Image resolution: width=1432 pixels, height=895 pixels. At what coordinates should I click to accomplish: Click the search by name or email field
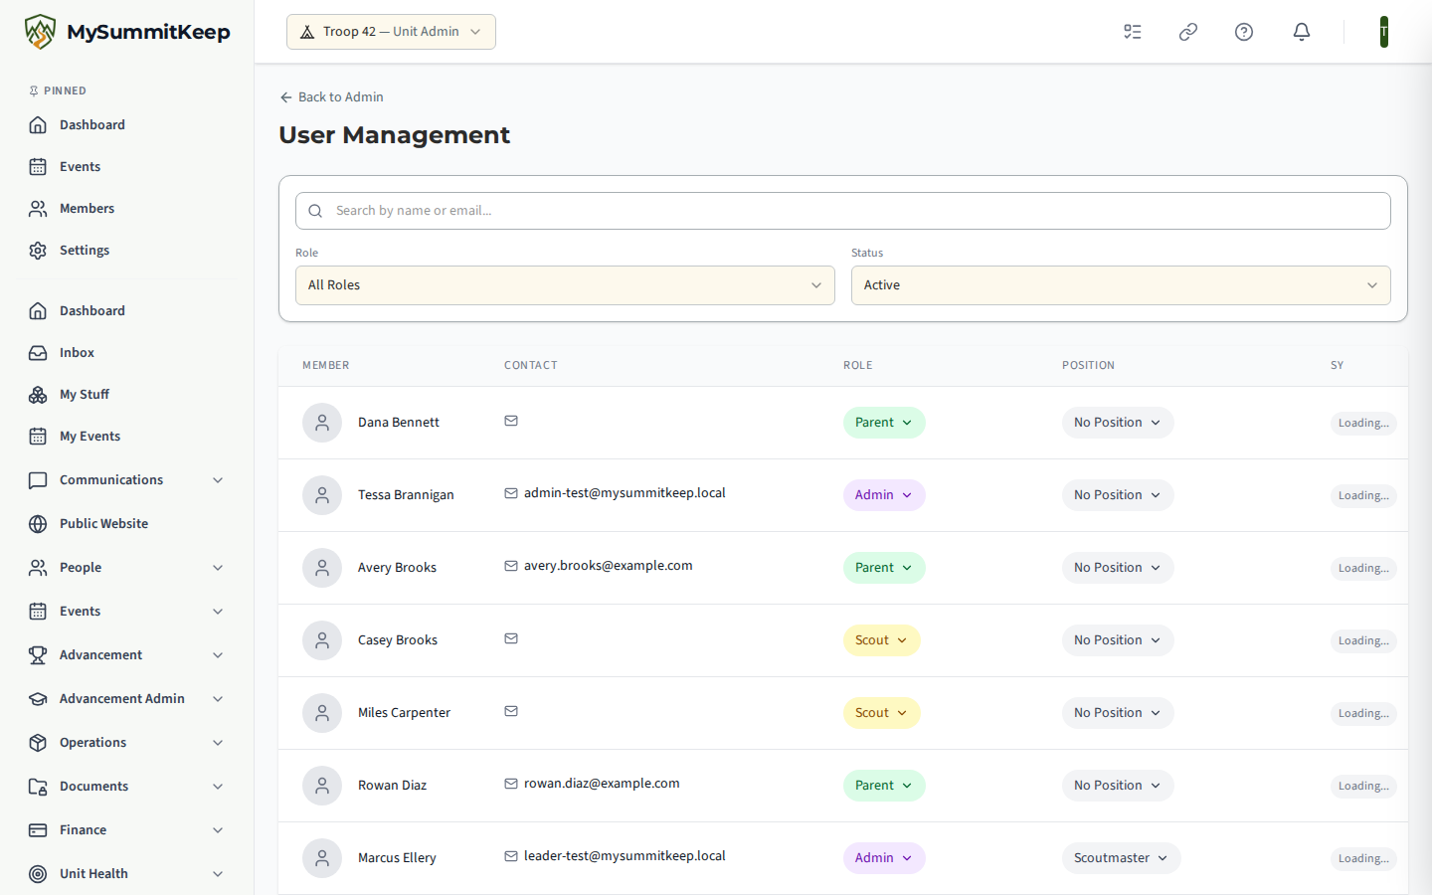(843, 211)
